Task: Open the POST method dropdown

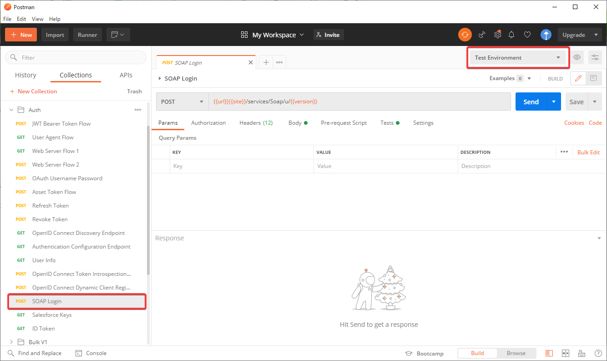Action: [182, 102]
